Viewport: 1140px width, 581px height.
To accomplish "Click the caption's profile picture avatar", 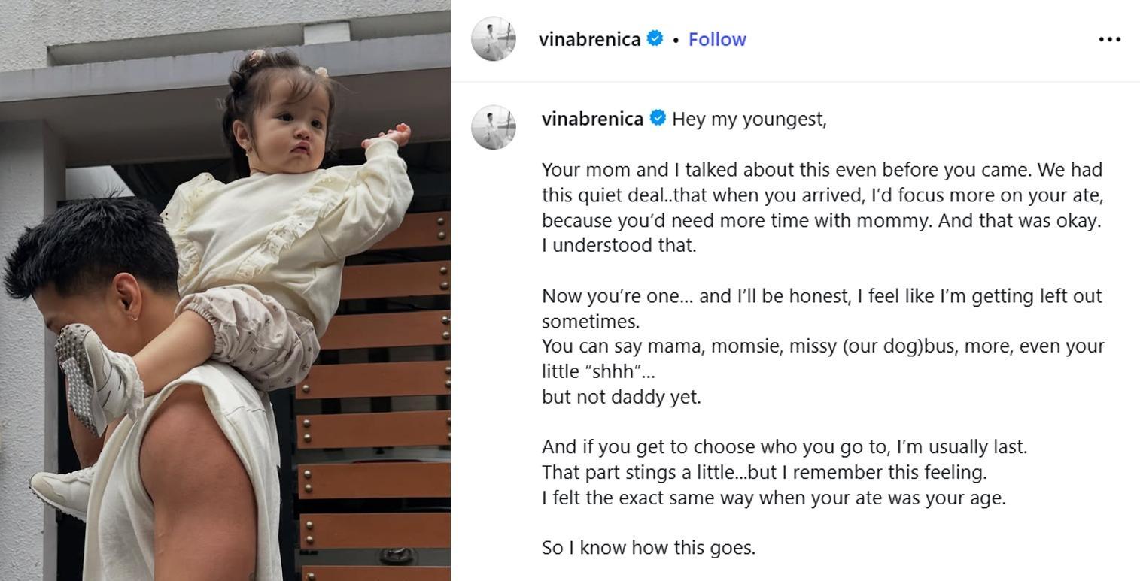I will tap(493, 127).
